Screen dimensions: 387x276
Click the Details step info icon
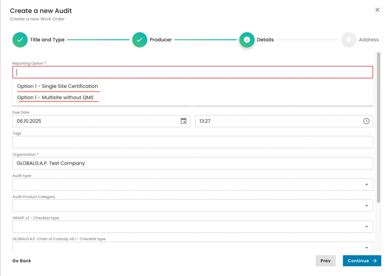tap(247, 40)
